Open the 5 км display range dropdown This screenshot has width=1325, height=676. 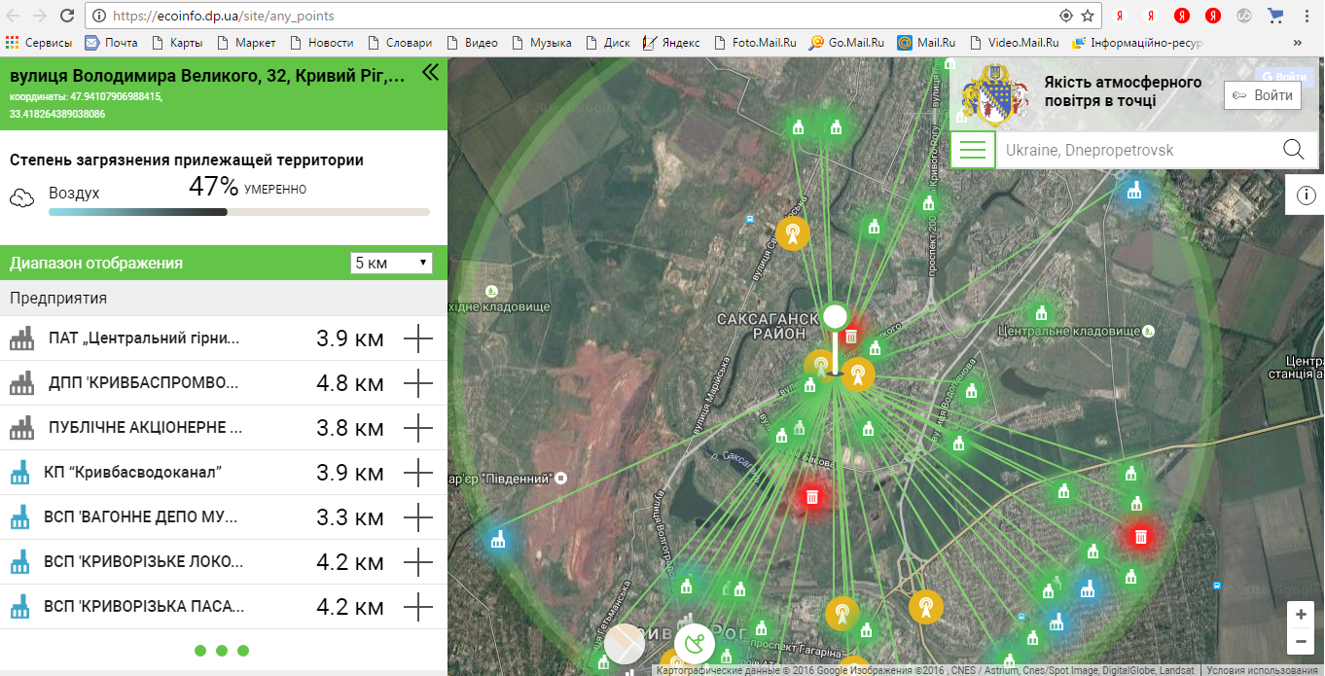(x=391, y=264)
